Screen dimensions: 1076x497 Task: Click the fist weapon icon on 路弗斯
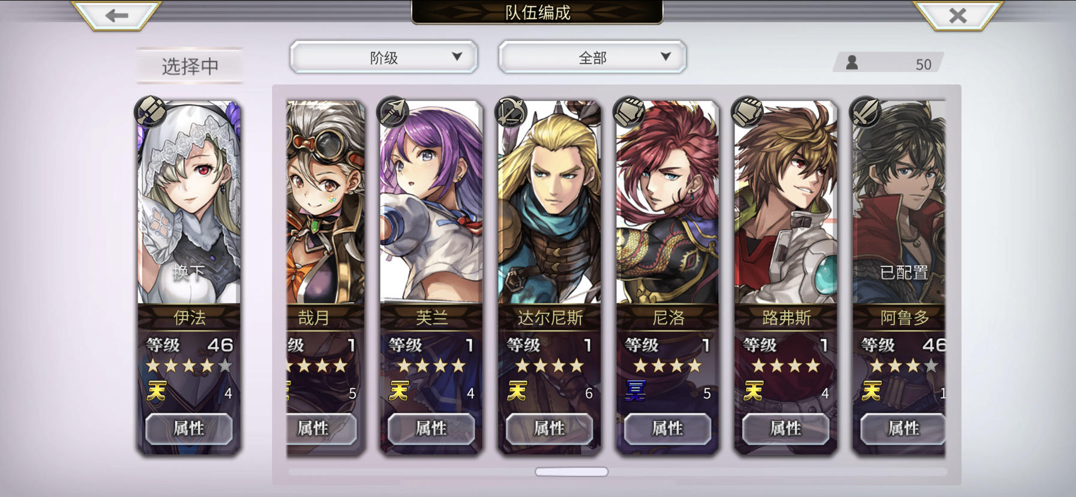[747, 111]
